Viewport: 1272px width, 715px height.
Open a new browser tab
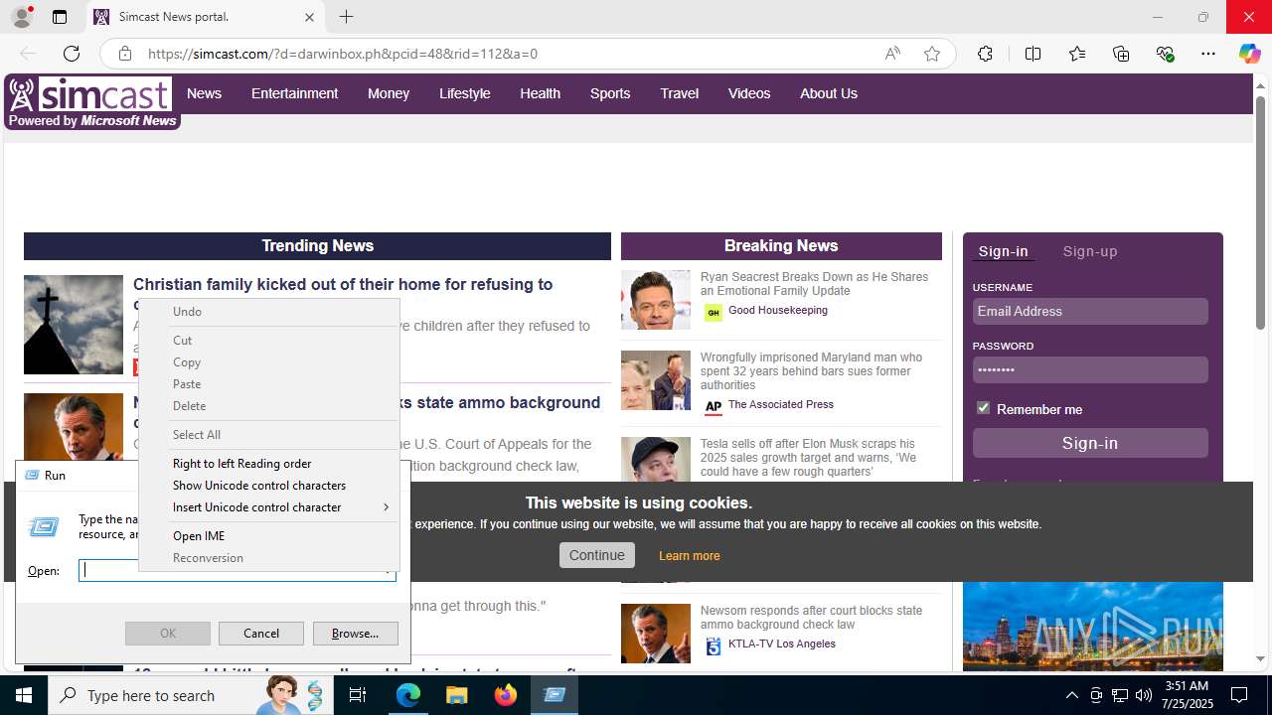(346, 17)
